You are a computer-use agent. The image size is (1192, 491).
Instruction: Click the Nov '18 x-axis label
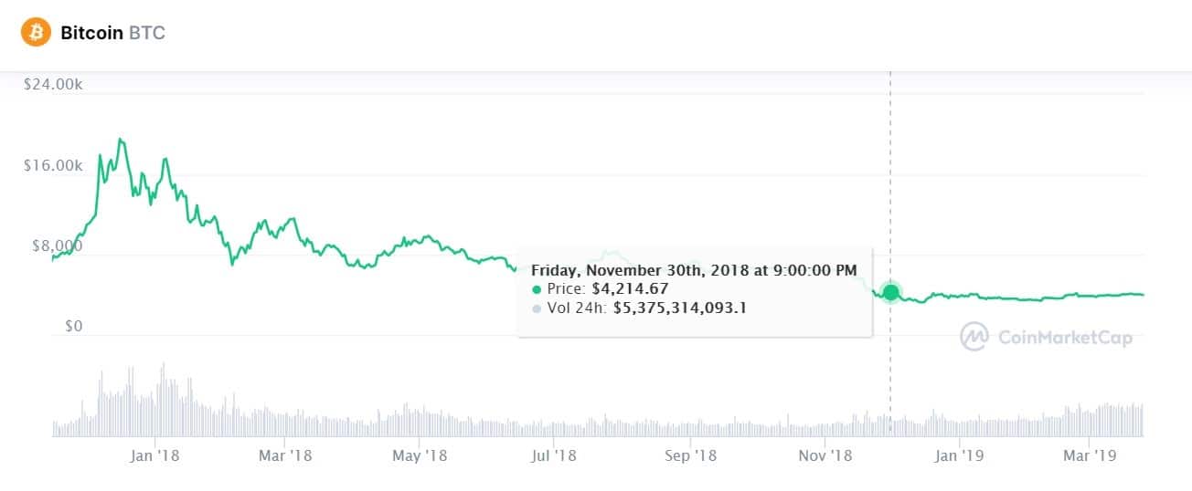825,454
